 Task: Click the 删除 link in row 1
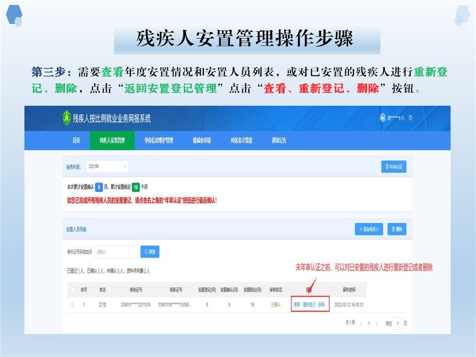(x=322, y=304)
